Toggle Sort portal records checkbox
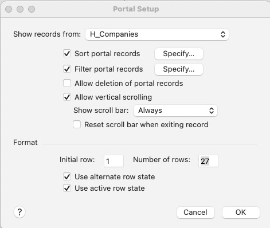 (67, 53)
